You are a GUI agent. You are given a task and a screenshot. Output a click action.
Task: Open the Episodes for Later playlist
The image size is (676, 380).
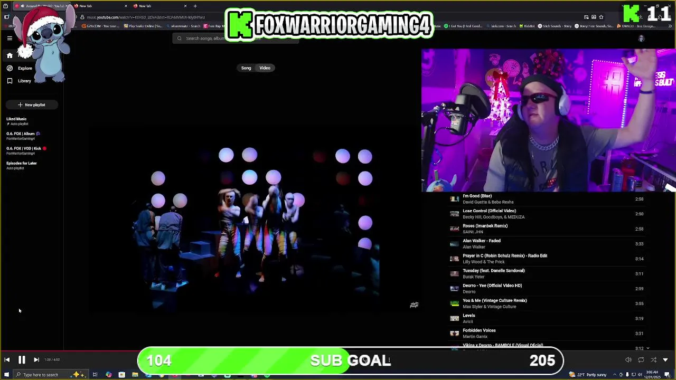click(22, 165)
